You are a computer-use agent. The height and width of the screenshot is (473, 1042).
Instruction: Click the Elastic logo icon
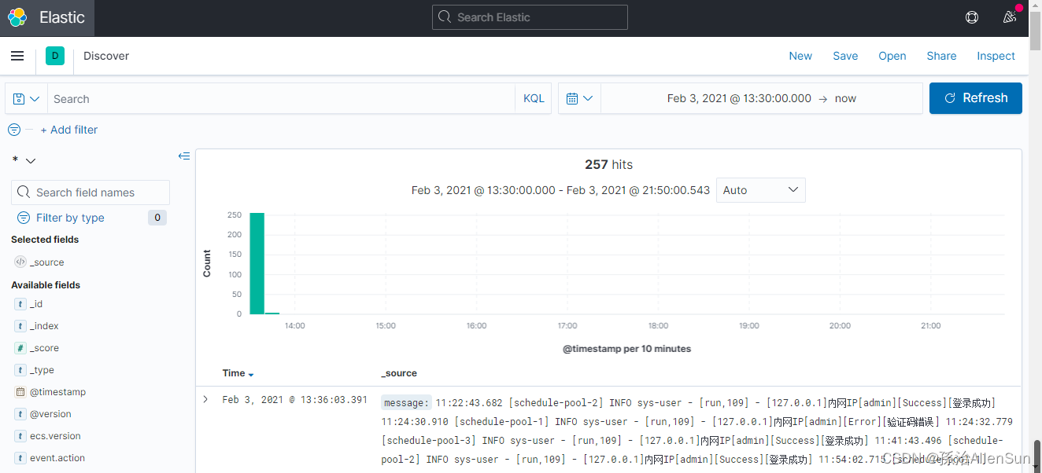[17, 17]
